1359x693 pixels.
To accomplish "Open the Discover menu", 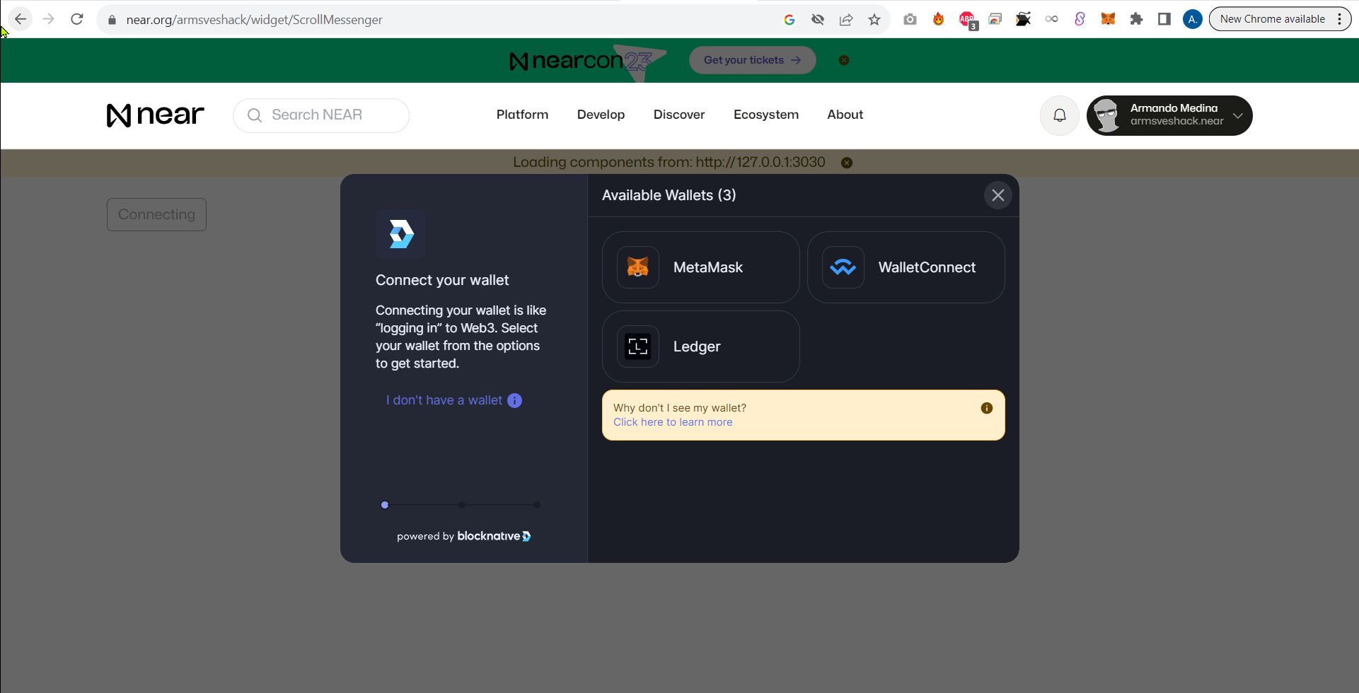I will (x=679, y=115).
